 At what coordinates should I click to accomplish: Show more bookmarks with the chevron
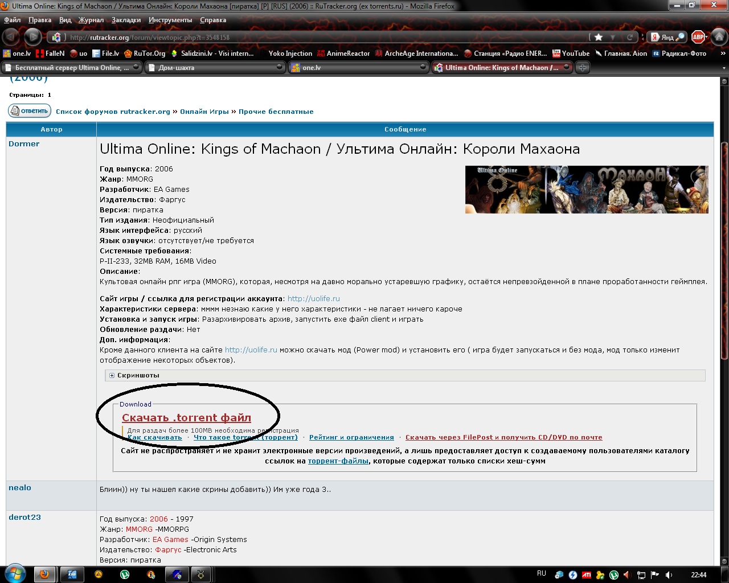click(723, 54)
